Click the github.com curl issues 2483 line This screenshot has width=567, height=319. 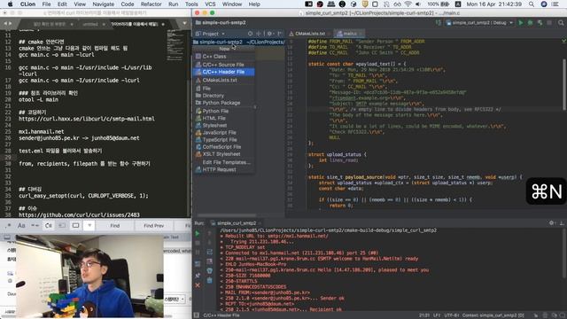pos(79,214)
